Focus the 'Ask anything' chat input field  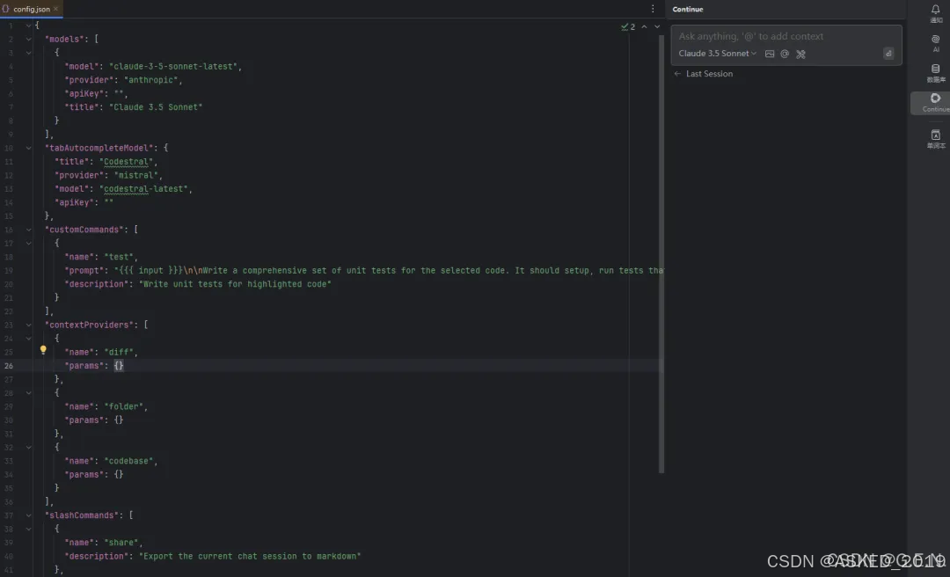[786, 36]
